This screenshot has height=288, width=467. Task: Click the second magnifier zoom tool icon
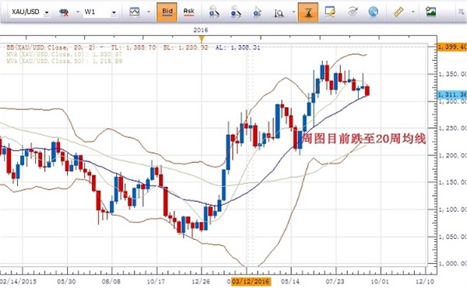point(236,12)
